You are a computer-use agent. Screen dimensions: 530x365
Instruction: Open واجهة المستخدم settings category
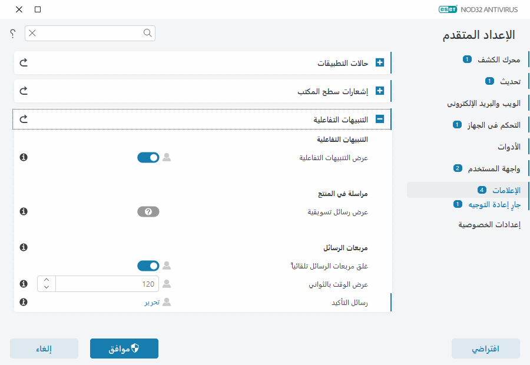(494, 168)
